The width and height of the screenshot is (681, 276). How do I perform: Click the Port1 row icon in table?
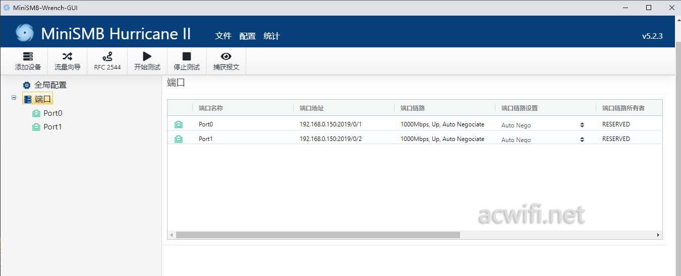pos(179,139)
